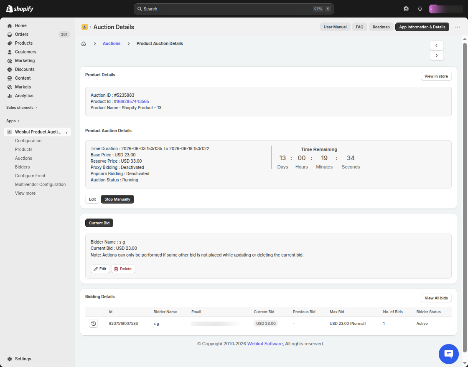The image size is (468, 367).
Task: Open the User Manual
Action: coord(335,27)
